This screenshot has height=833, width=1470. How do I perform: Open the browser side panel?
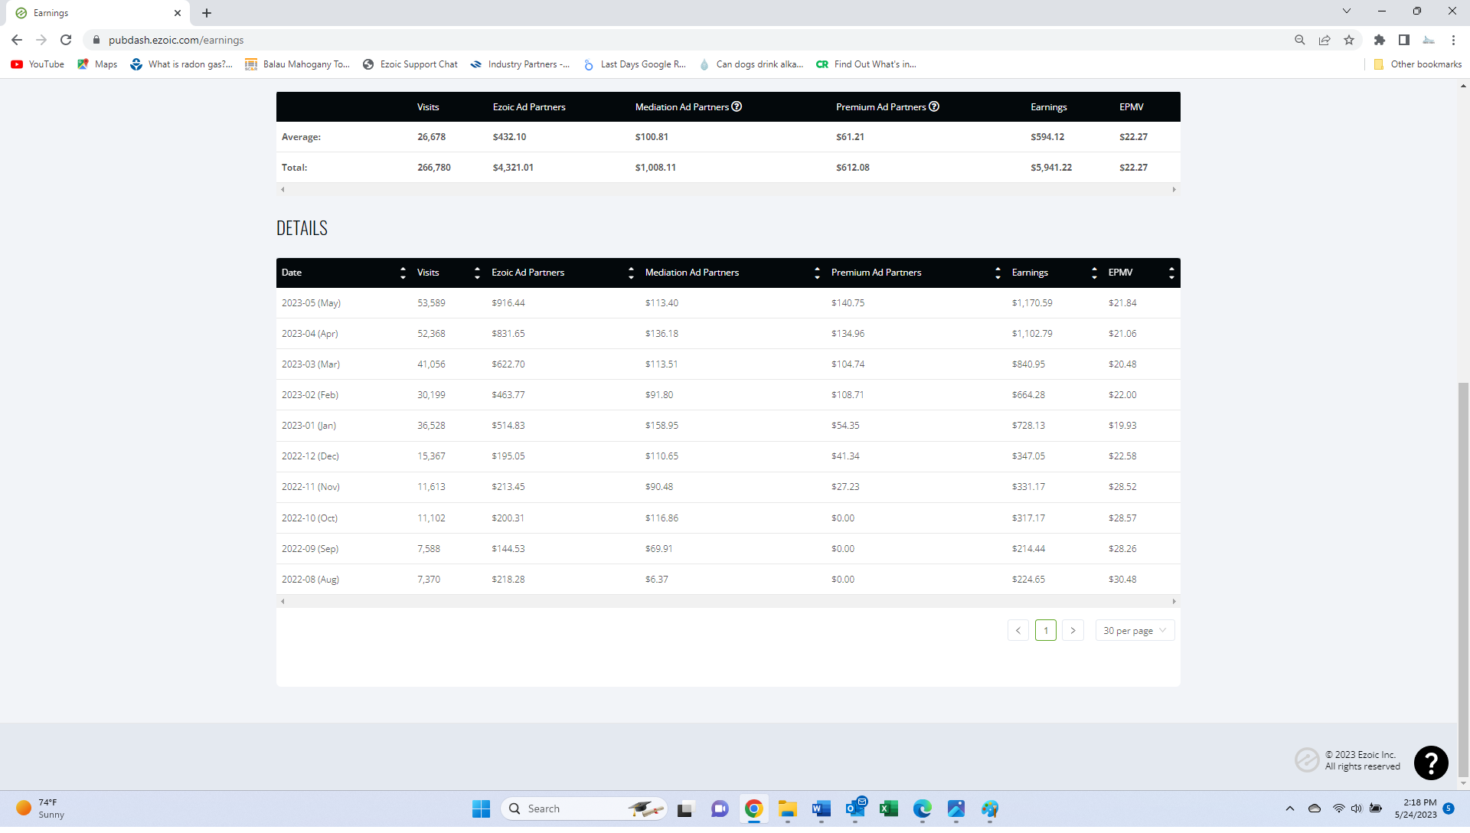(x=1404, y=40)
